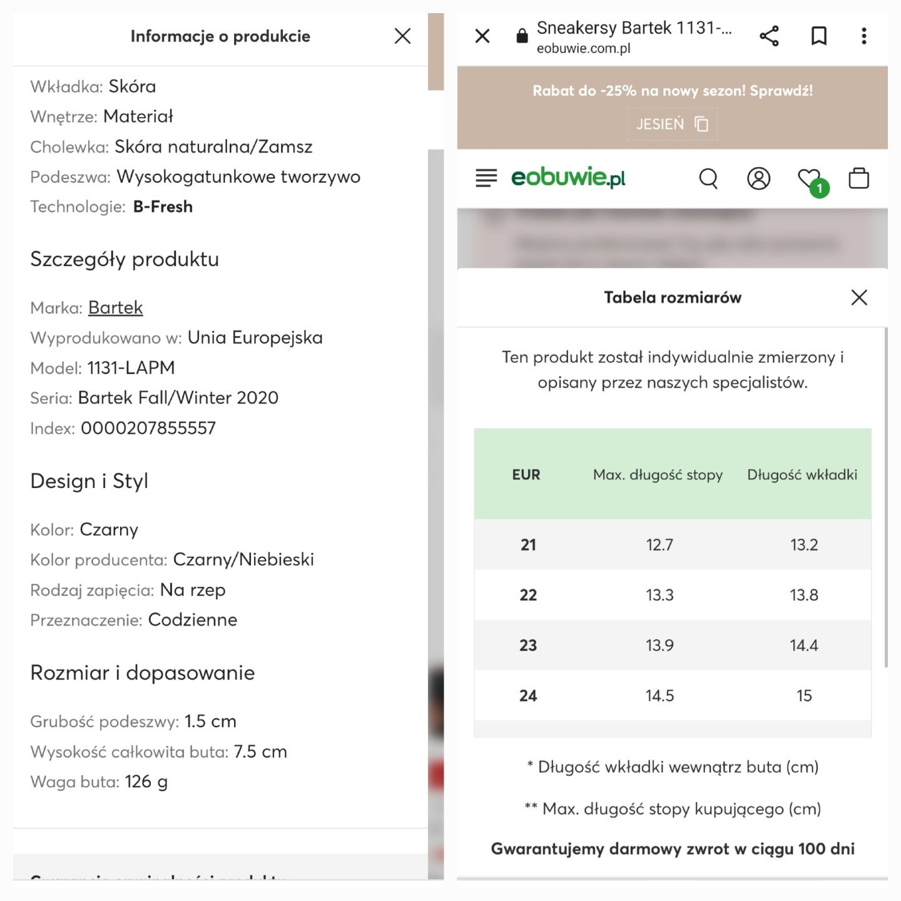This screenshot has width=901, height=901.
Task: Close the Informacje o produkcie panel
Action: coord(402,36)
